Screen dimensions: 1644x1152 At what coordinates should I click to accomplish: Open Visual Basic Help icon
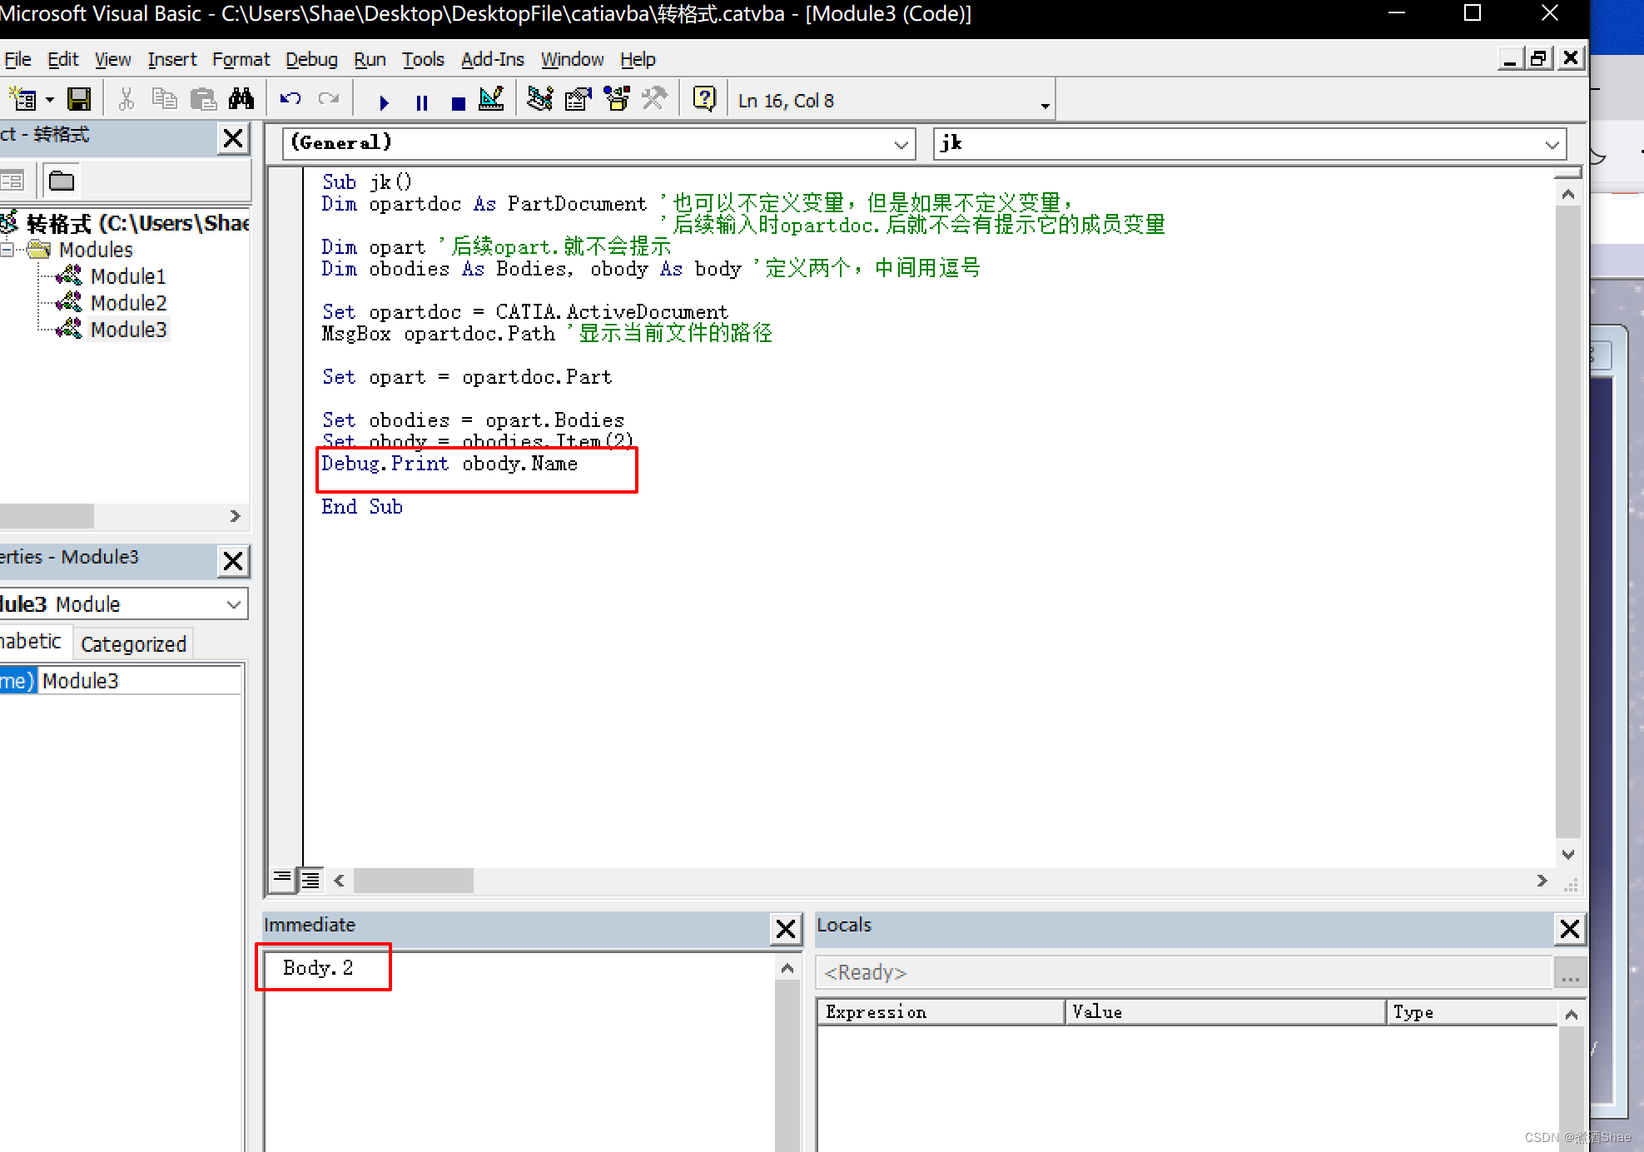point(704,100)
